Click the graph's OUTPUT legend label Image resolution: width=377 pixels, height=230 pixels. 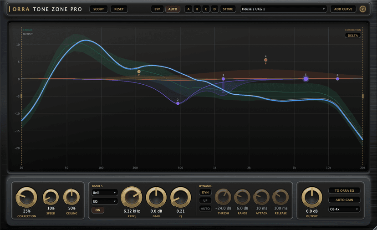(x=28, y=34)
